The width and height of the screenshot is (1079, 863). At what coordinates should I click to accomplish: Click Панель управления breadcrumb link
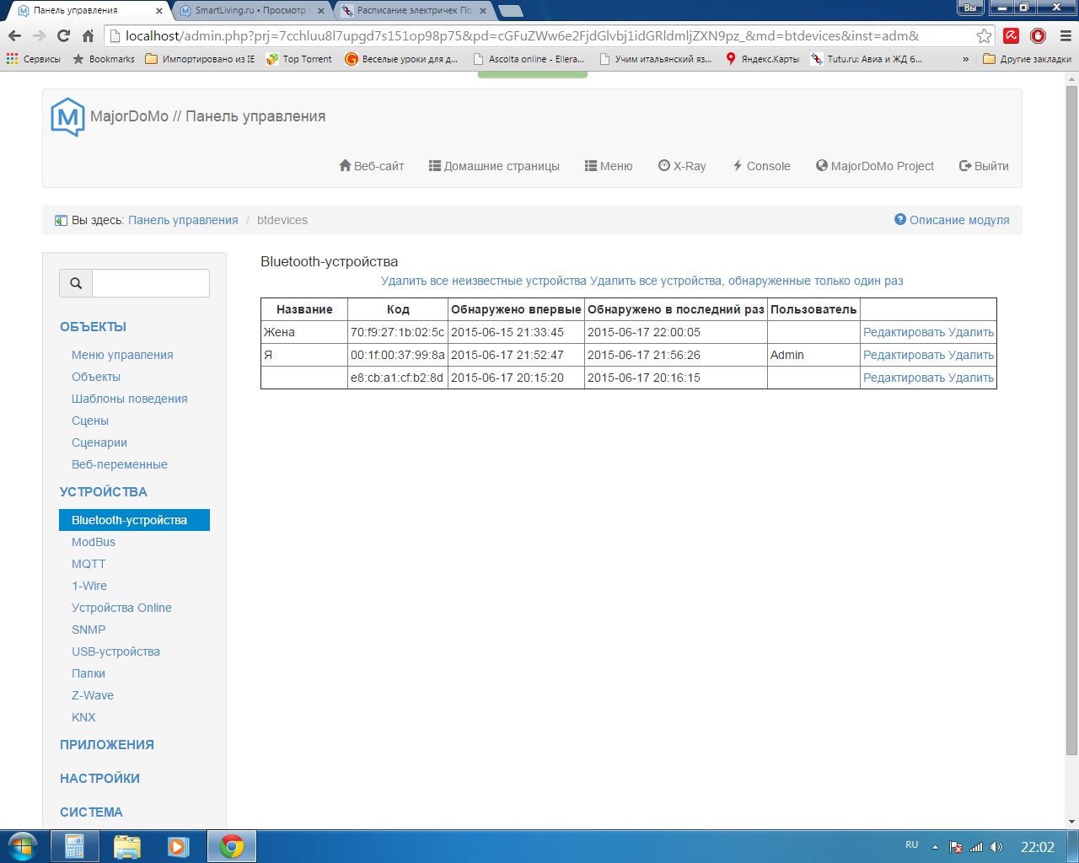click(x=183, y=220)
